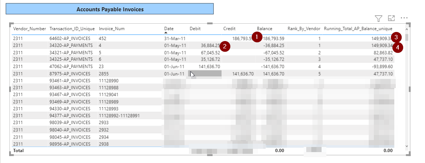Select cell 98040-AP_INVOICES

coord(70,130)
